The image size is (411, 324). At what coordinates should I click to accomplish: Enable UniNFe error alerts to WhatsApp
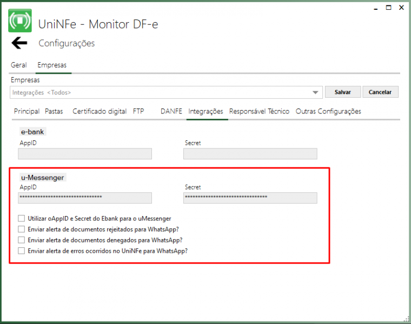(x=22, y=251)
